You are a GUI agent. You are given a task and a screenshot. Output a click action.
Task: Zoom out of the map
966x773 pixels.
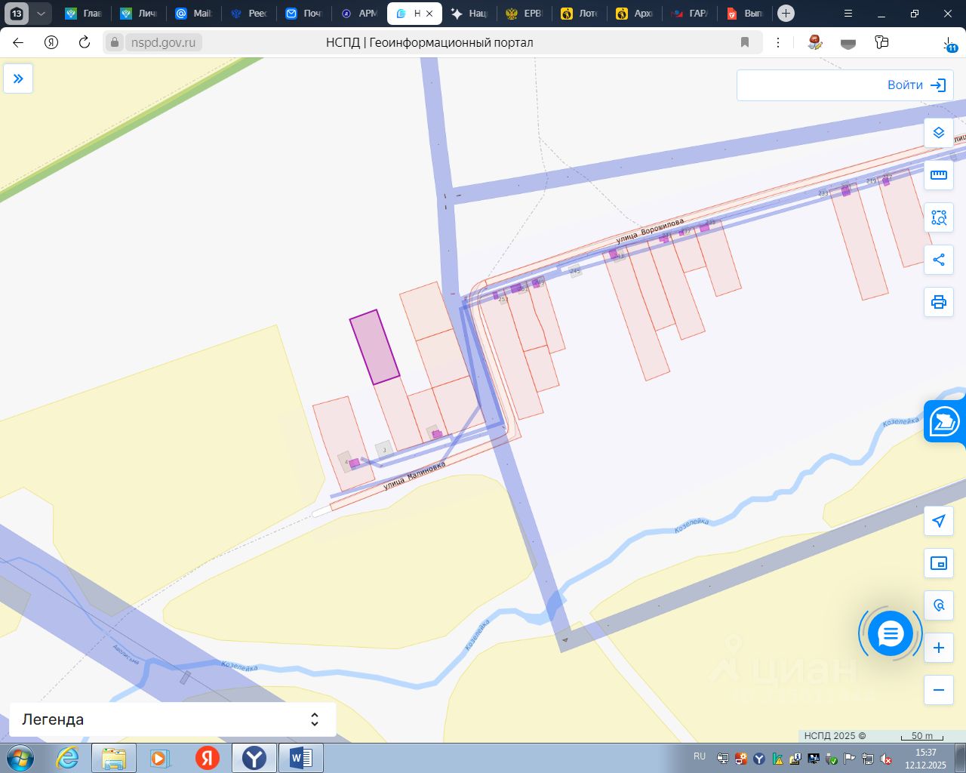[939, 690]
